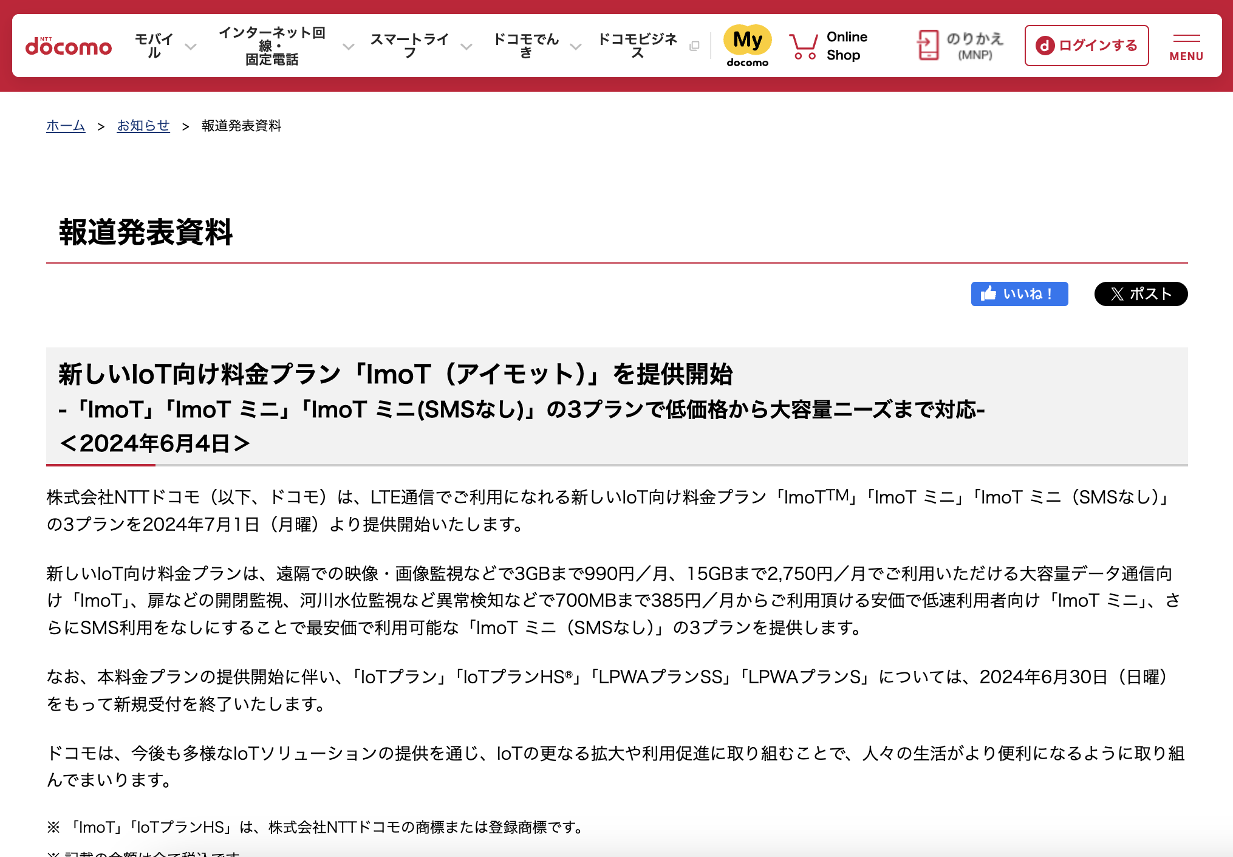Open the お知らせ breadcrumb link

[143, 125]
